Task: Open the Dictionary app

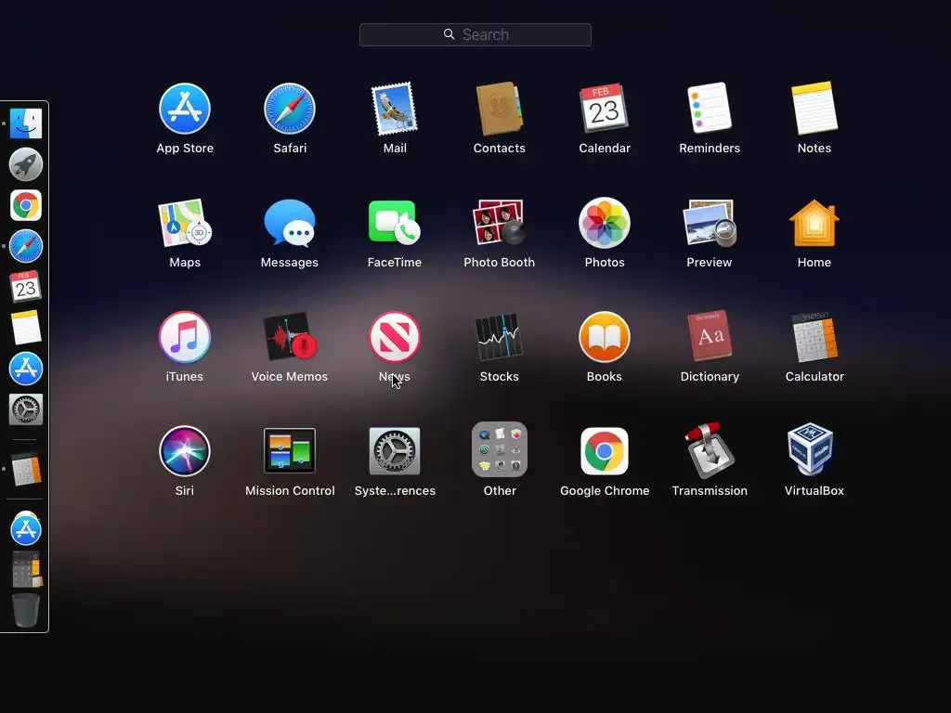Action: pos(709,337)
